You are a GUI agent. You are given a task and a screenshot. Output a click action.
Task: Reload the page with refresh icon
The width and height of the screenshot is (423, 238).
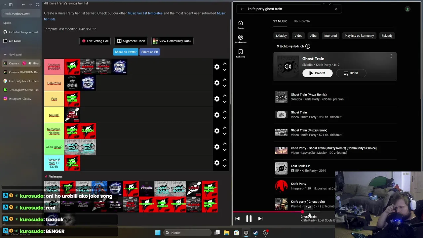37,5
